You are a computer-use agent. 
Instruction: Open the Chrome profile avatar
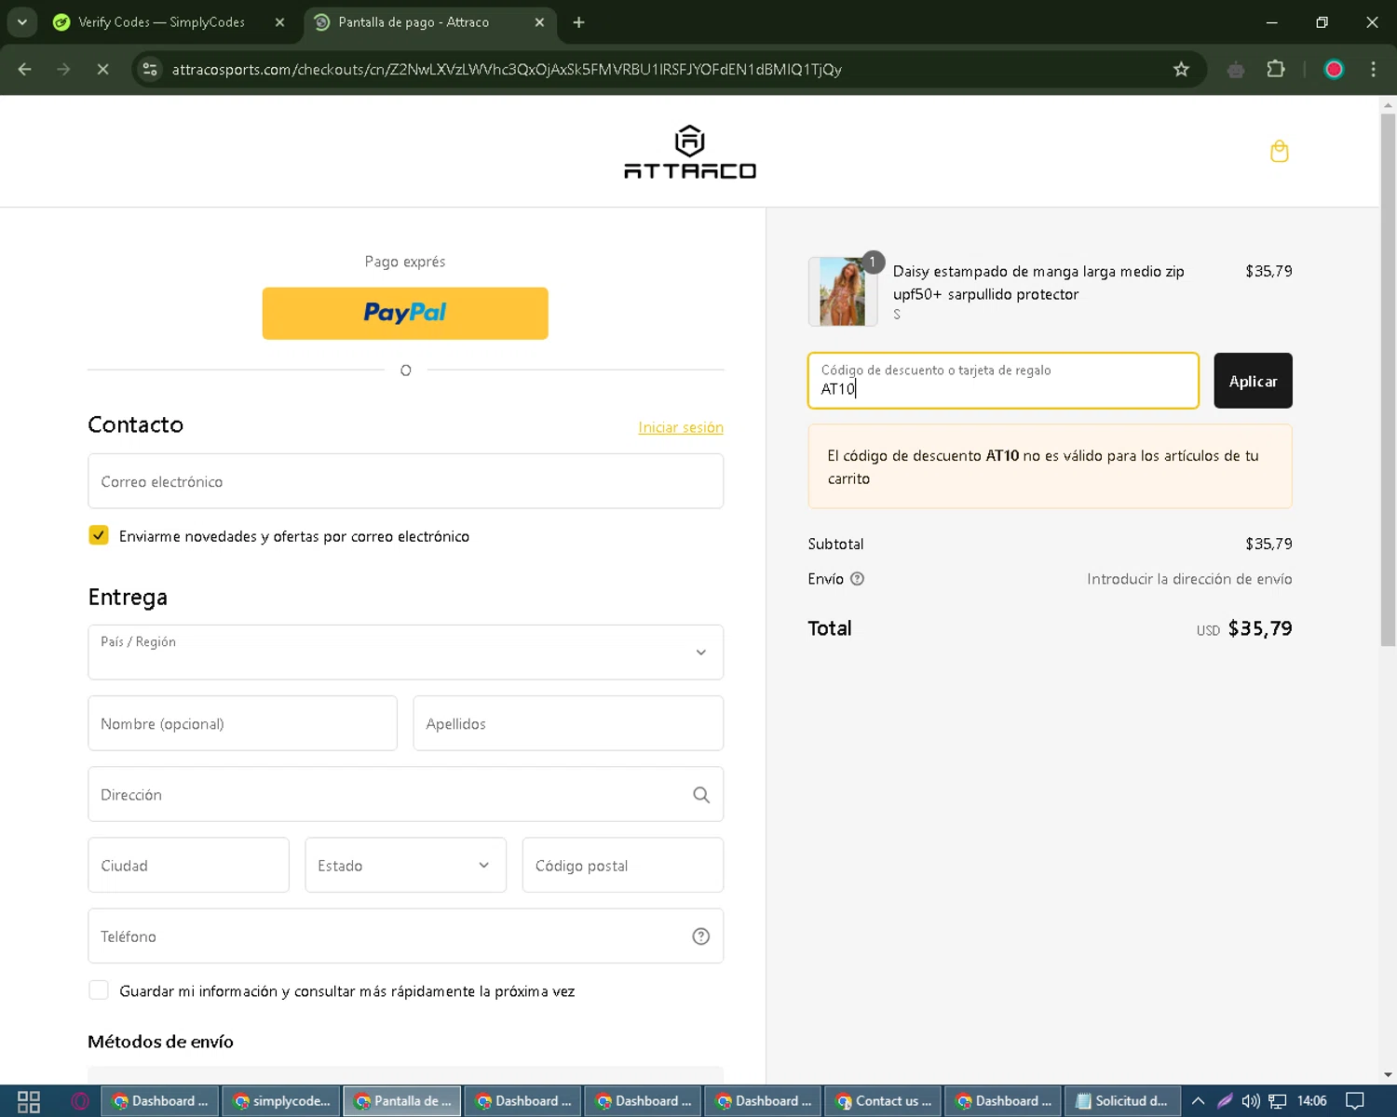coord(1334,70)
